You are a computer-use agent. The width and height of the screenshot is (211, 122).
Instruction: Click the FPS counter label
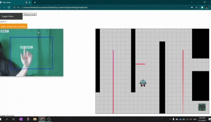4,31
